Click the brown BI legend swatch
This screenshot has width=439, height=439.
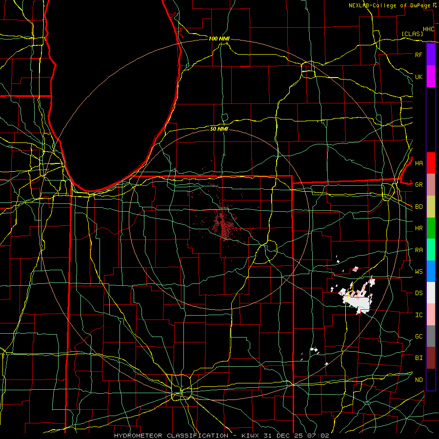431,358
